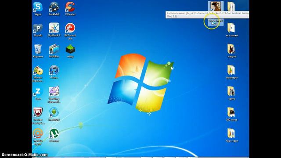Select the все папки folder
Viewport: 281px width, 158px height.
[x=231, y=28]
